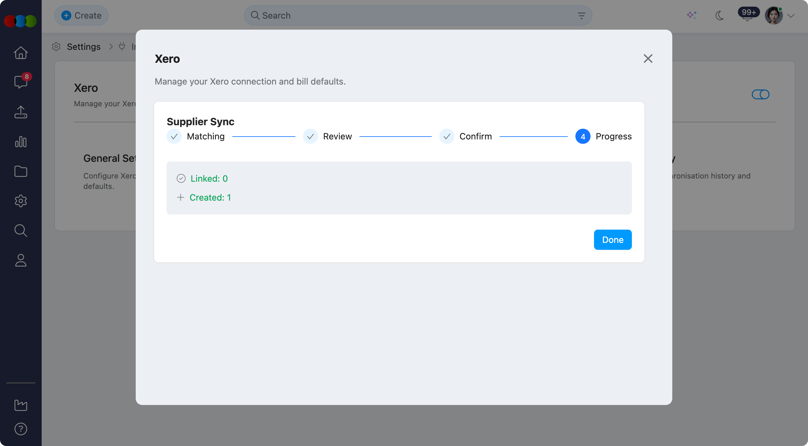
Task: Toggle the Xero integration switch
Action: pyautogui.click(x=760, y=94)
